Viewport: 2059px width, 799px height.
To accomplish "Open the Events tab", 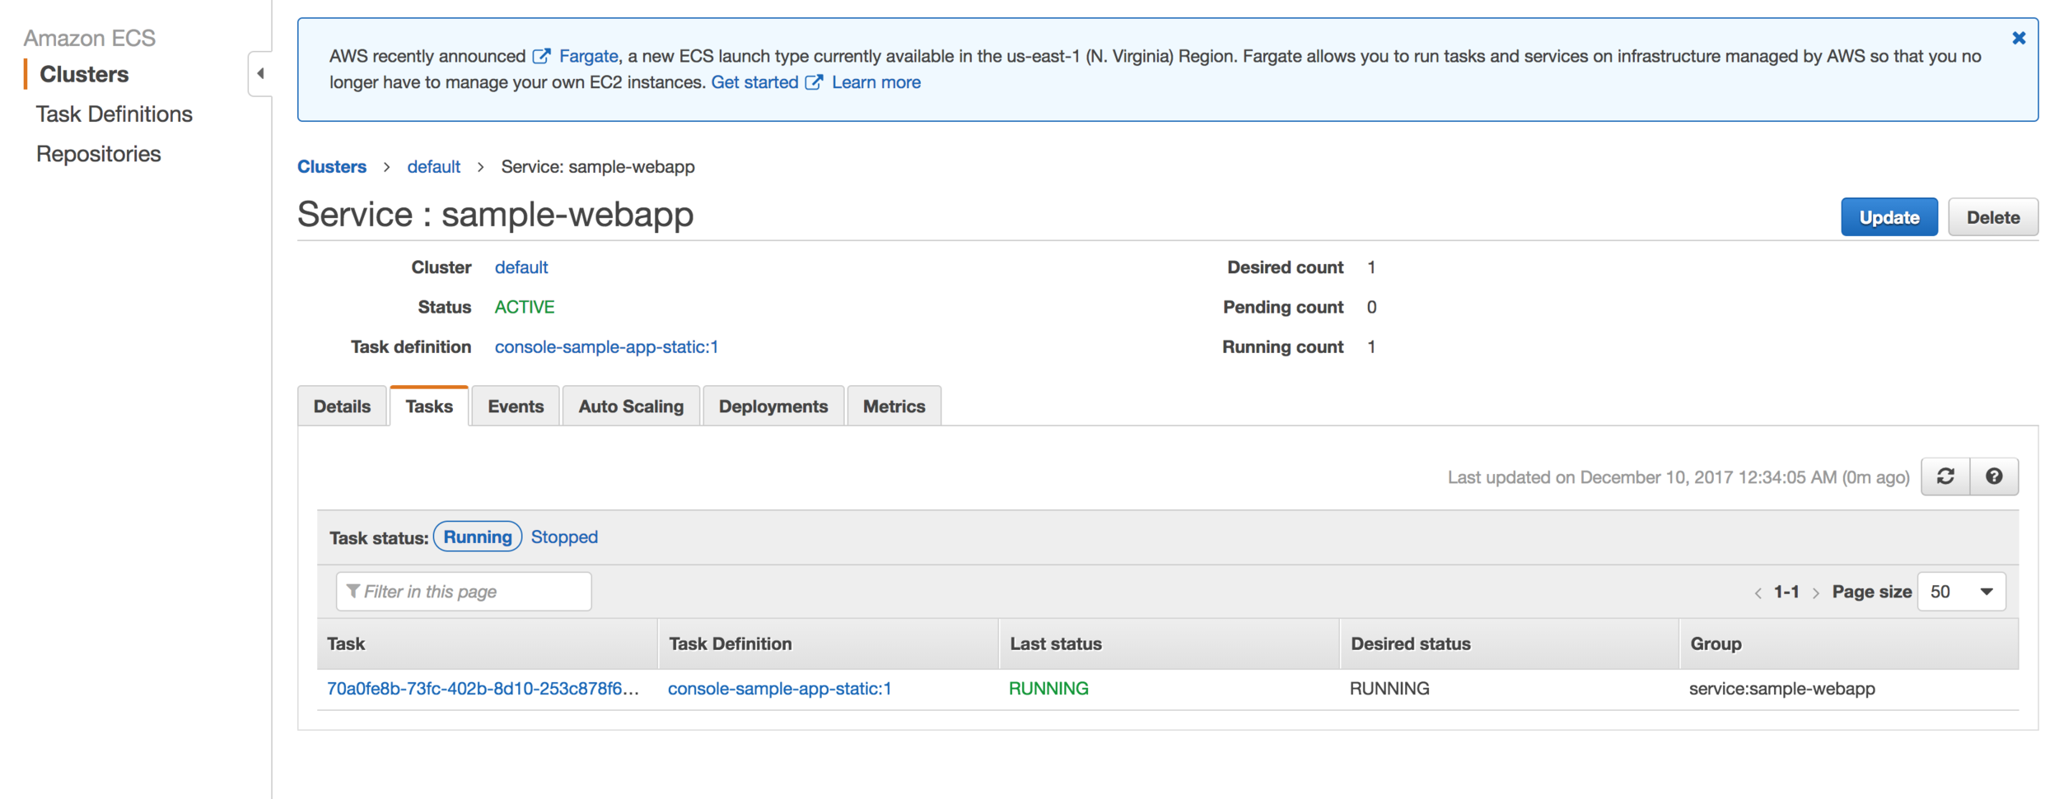I will [516, 406].
